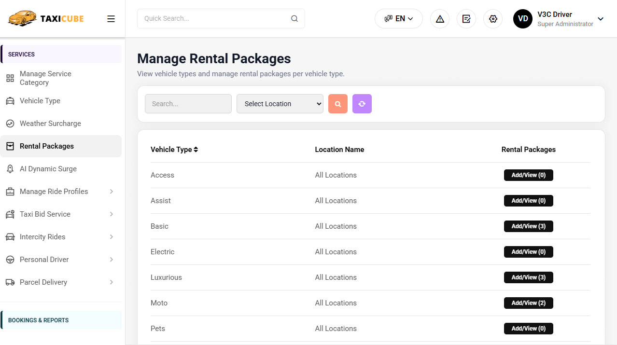617x345 pixels.
Task: Select Rental Packages menu item
Action: tap(61, 146)
